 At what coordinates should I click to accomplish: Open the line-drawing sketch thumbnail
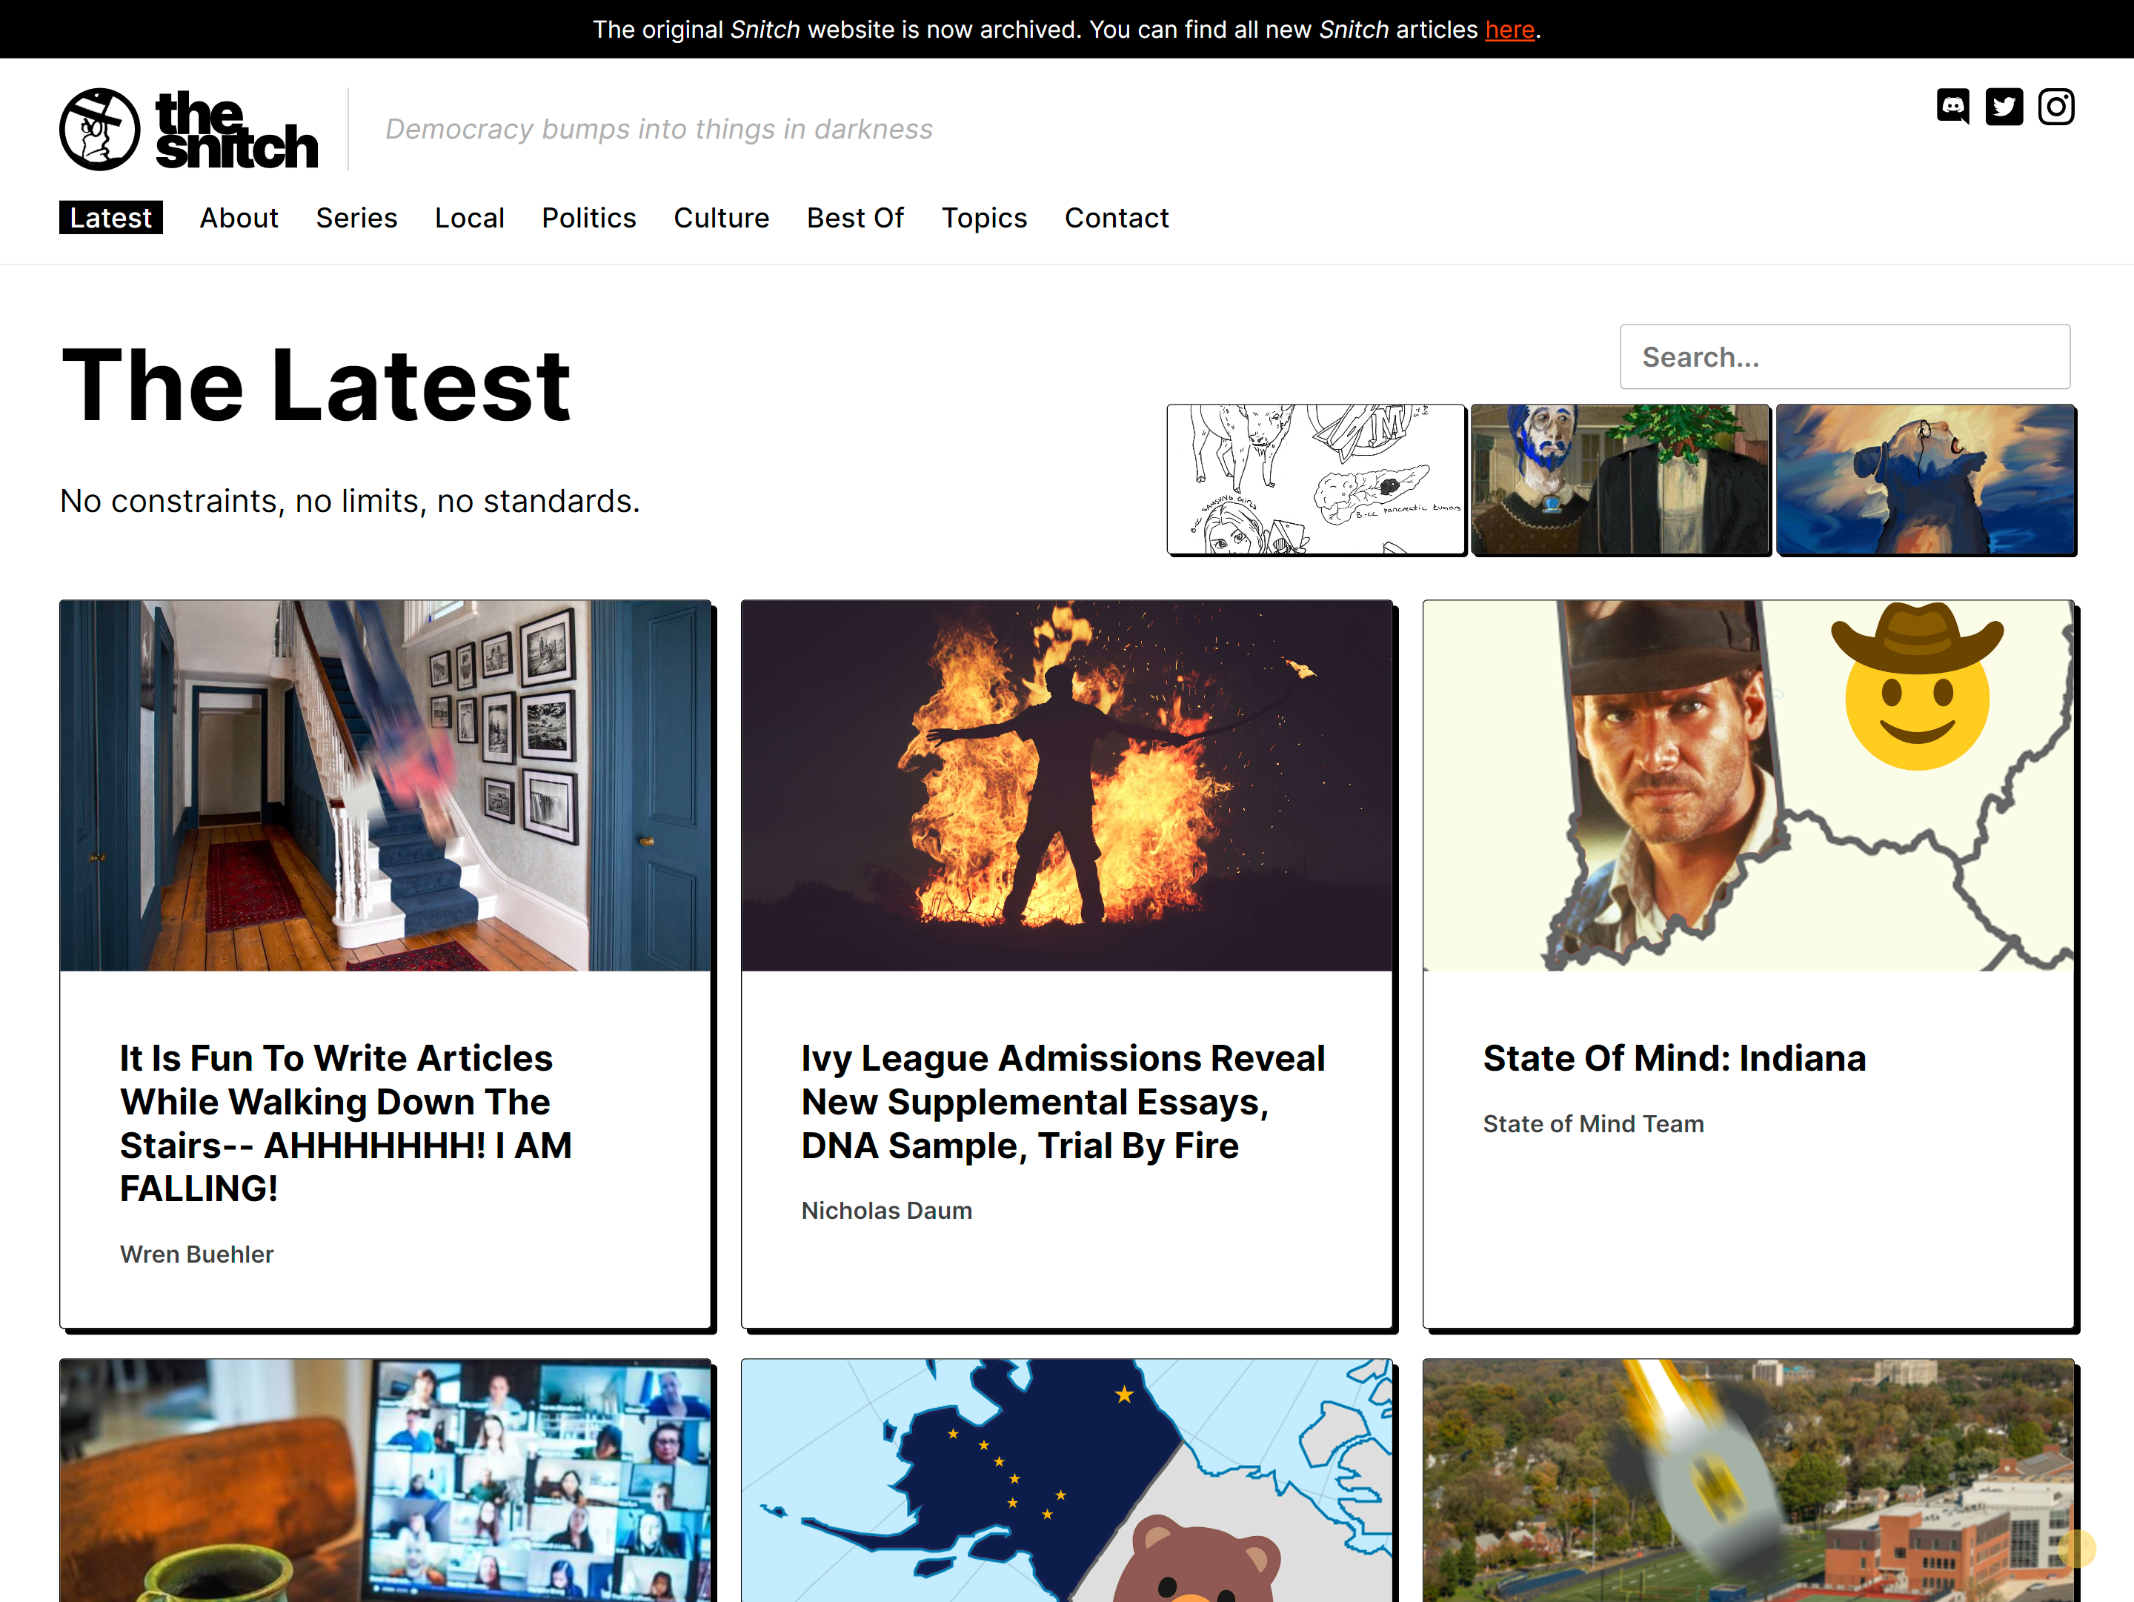click(x=1316, y=479)
